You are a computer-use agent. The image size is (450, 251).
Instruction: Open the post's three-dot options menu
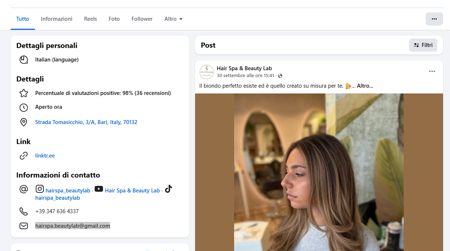point(432,71)
